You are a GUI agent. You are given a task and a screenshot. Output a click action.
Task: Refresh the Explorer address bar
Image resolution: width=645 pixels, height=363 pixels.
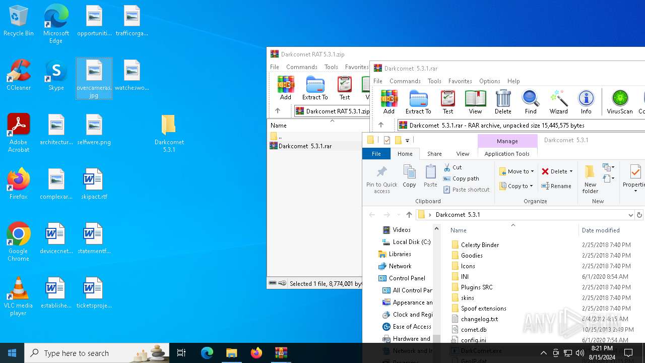[639, 215]
